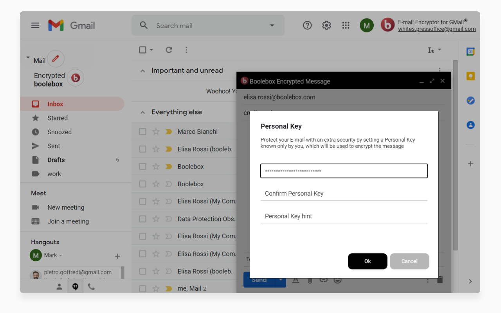Open Google Calendar side panel icon
This screenshot has height=313, width=501.
[470, 52]
